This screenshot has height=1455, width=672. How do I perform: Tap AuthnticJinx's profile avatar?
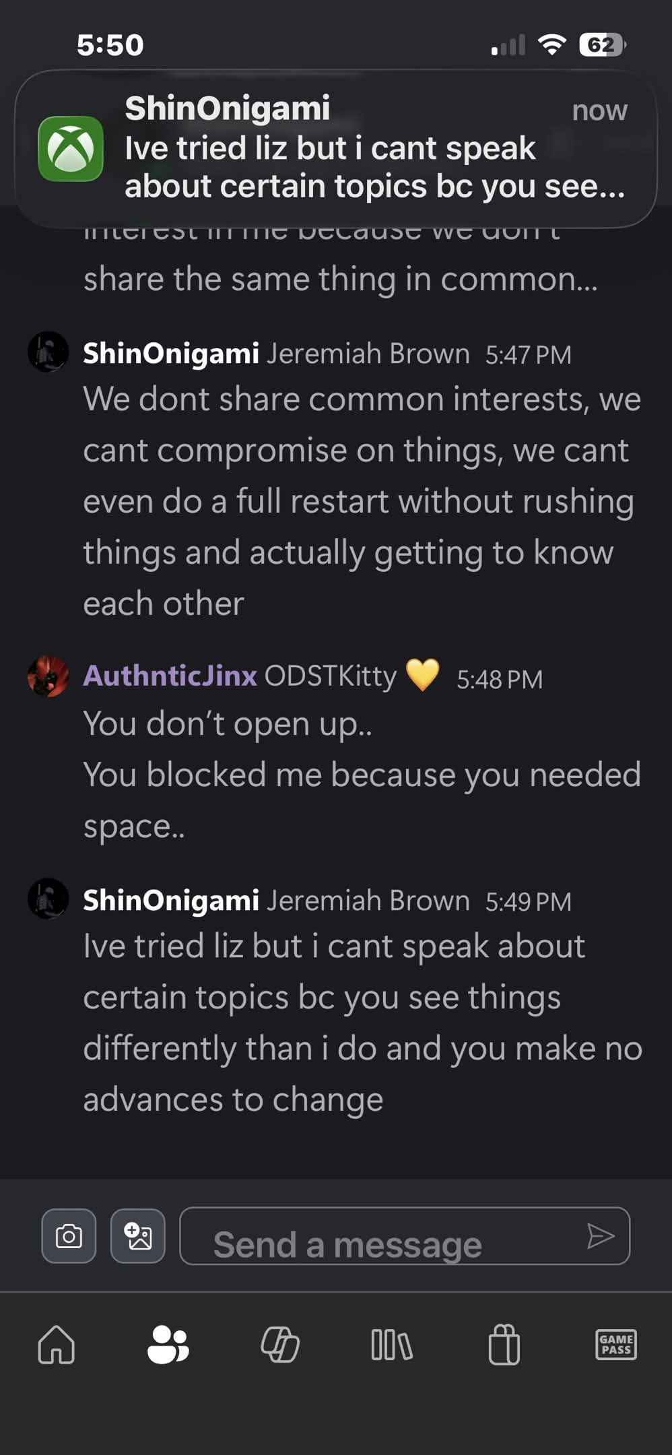pos(48,676)
